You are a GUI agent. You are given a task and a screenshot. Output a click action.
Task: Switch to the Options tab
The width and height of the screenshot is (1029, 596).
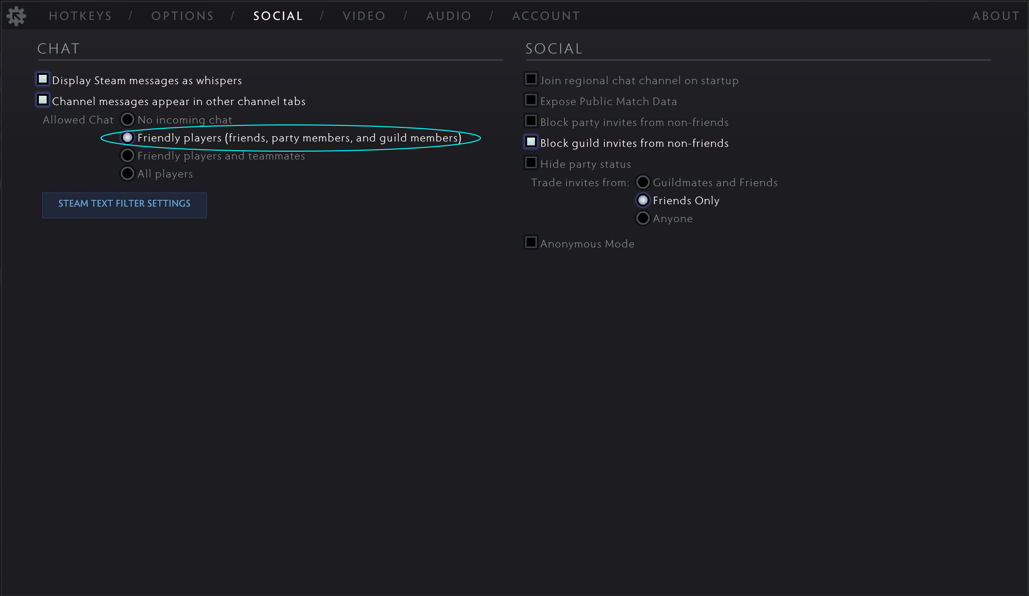(182, 16)
